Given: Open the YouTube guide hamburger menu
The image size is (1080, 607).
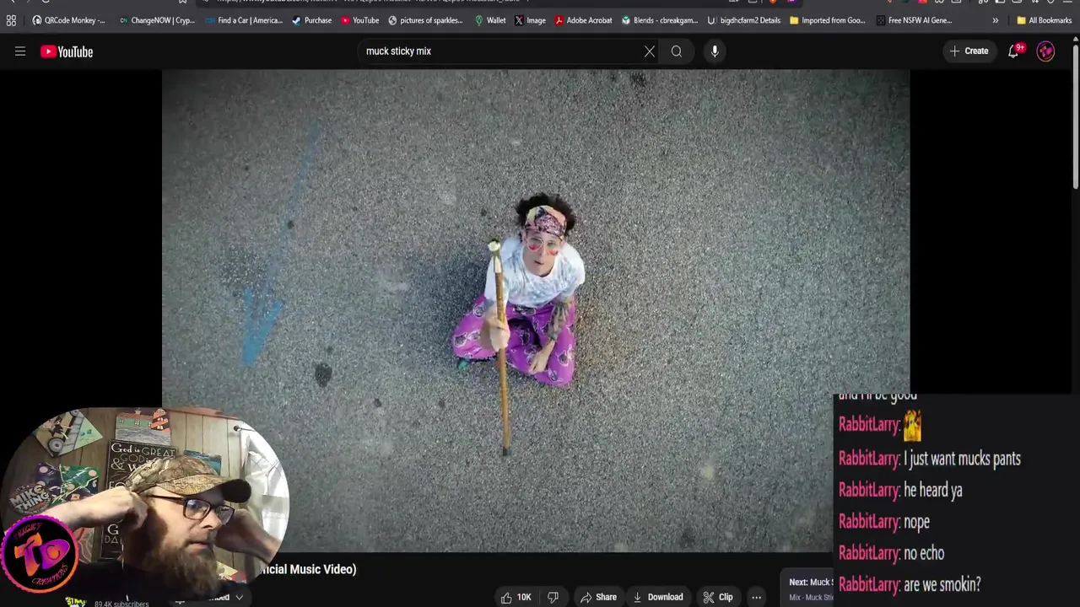Looking at the screenshot, I should click(20, 51).
